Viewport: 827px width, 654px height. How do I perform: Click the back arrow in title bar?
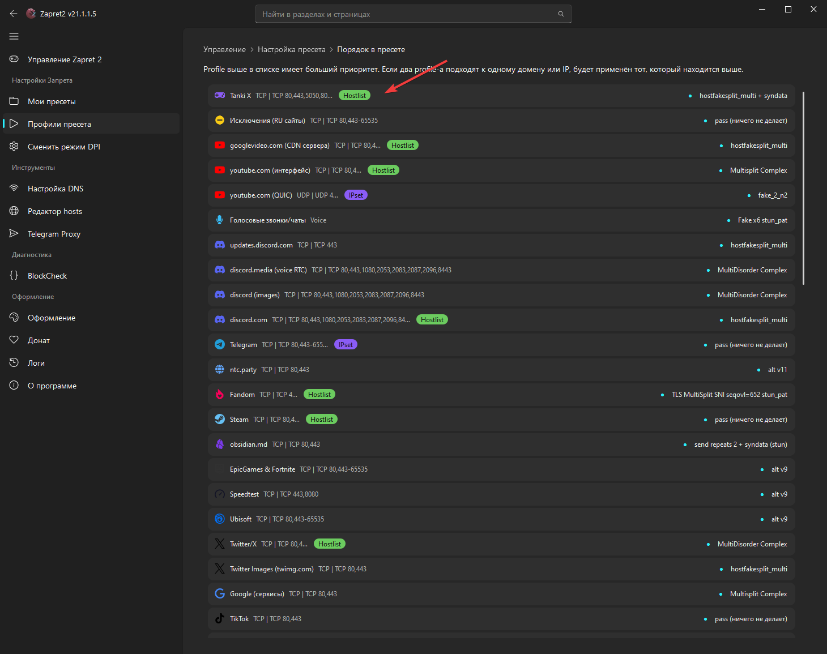14,14
